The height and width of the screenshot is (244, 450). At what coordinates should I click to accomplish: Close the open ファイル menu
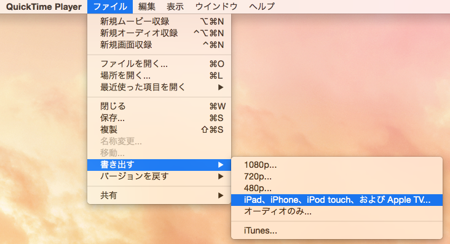(x=110, y=7)
